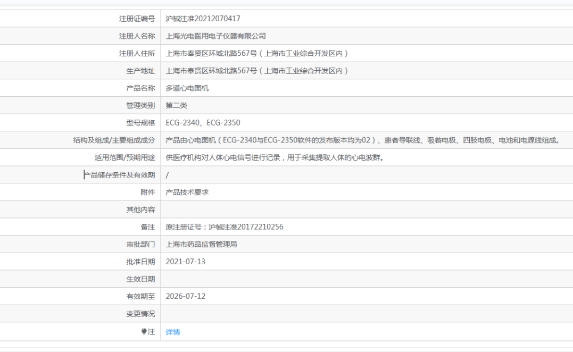Select approving department 上海市药品监督管理局
This screenshot has height=352, width=573.
coord(201,244)
